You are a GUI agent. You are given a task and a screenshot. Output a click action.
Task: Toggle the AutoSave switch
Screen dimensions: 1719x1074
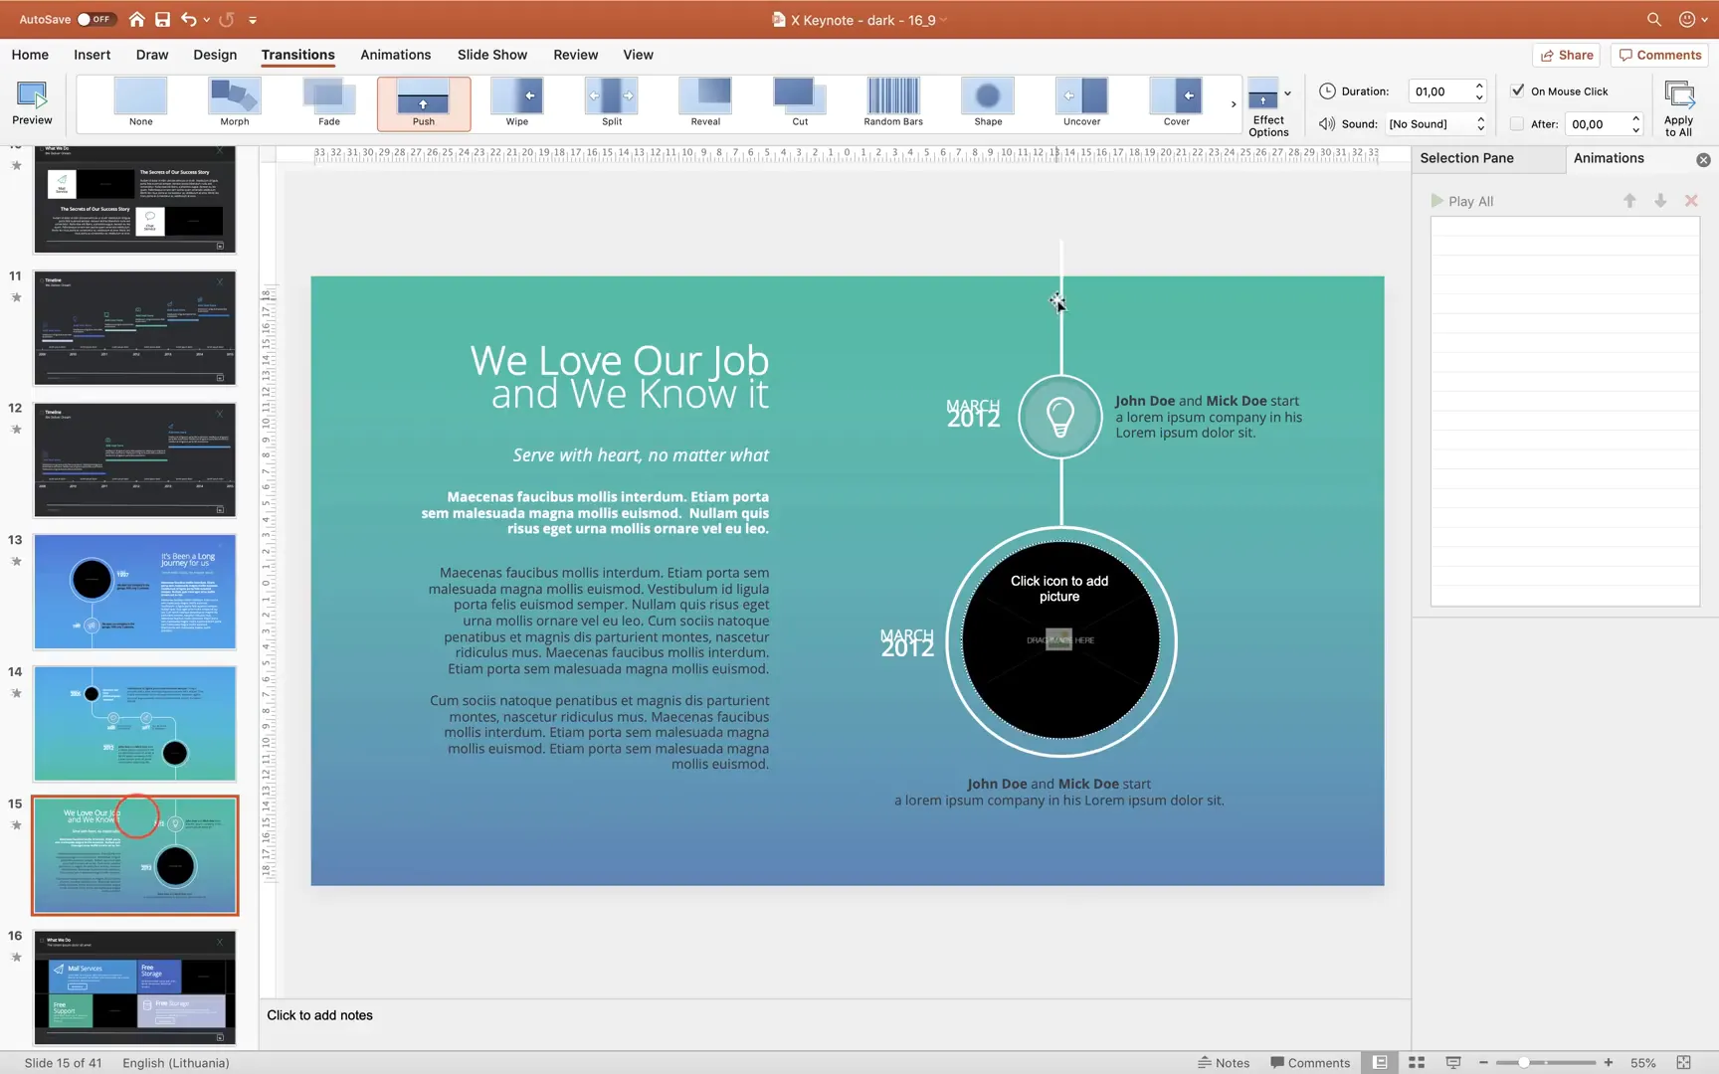click(95, 19)
